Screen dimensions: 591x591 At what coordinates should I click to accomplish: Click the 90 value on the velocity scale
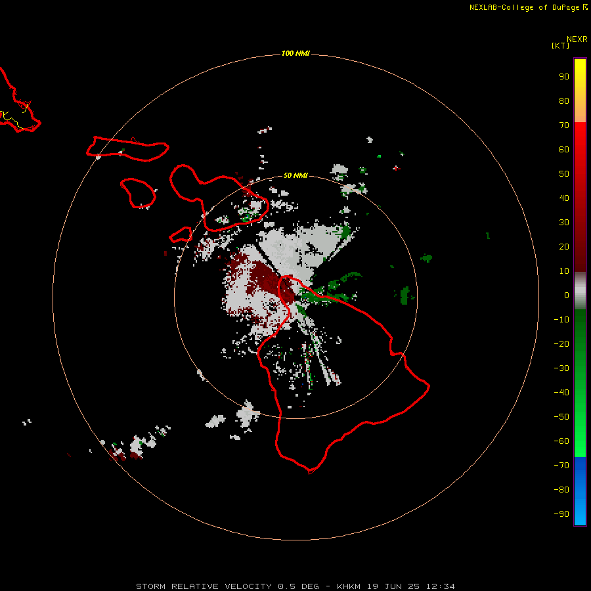pos(564,77)
